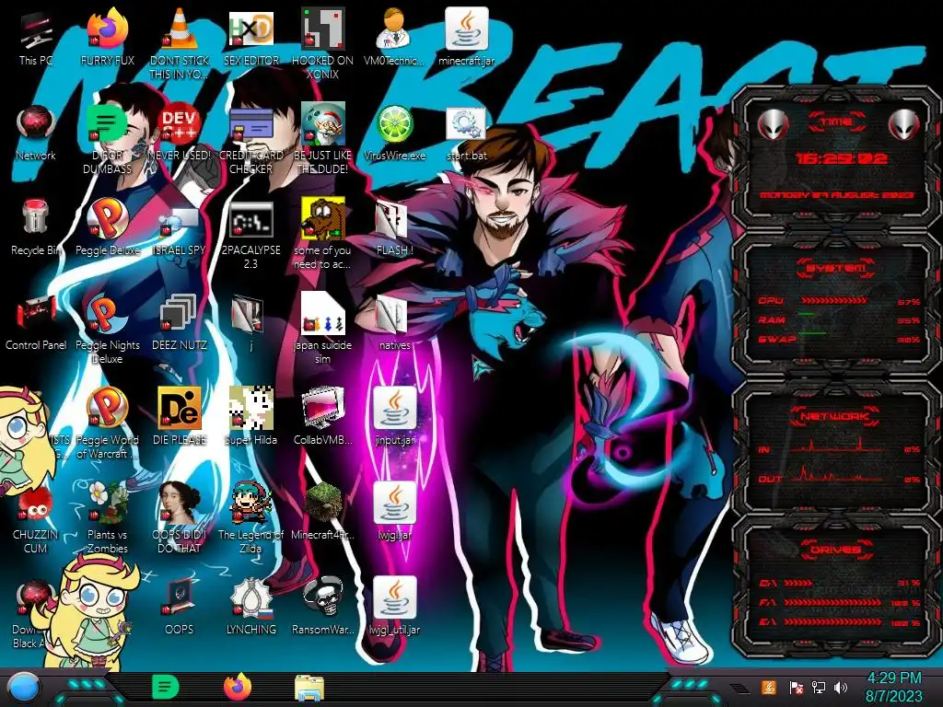943x707 pixels.
Task: Select the japan suicide sim file
Action: pos(323,314)
